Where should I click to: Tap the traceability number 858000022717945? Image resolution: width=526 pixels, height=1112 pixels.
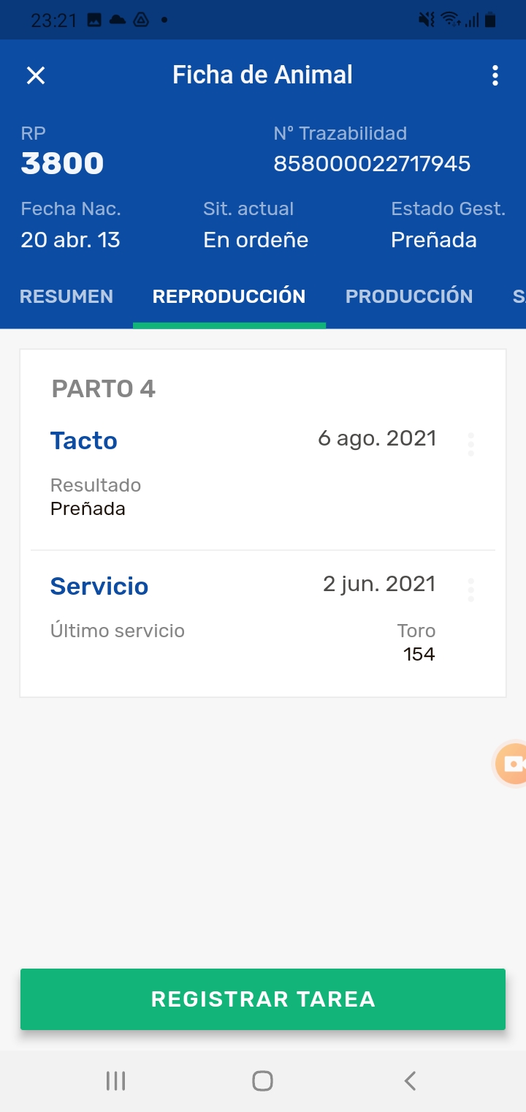[372, 163]
